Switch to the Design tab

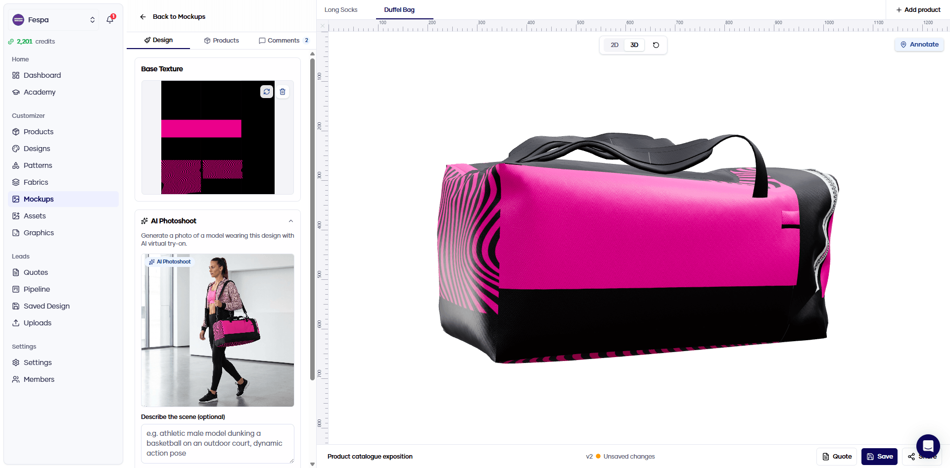pyautogui.click(x=158, y=40)
